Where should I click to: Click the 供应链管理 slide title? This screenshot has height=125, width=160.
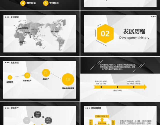(96, 108)
